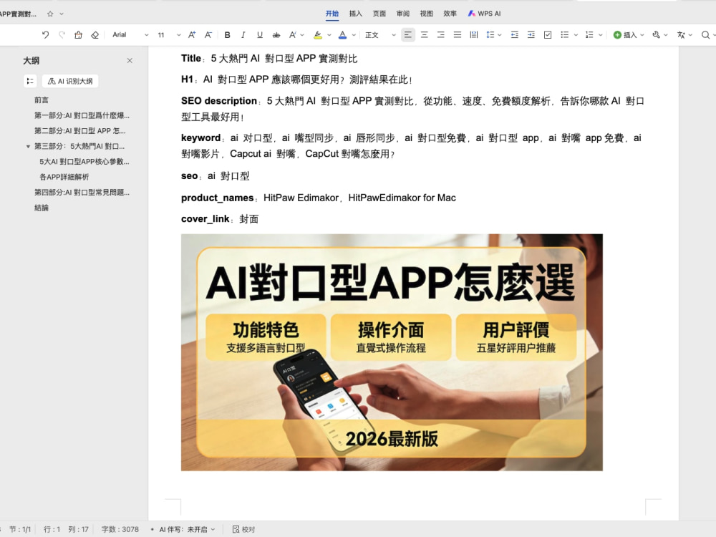Decrease font size with A- icon
Screen dimensions: 716x537
pos(208,34)
